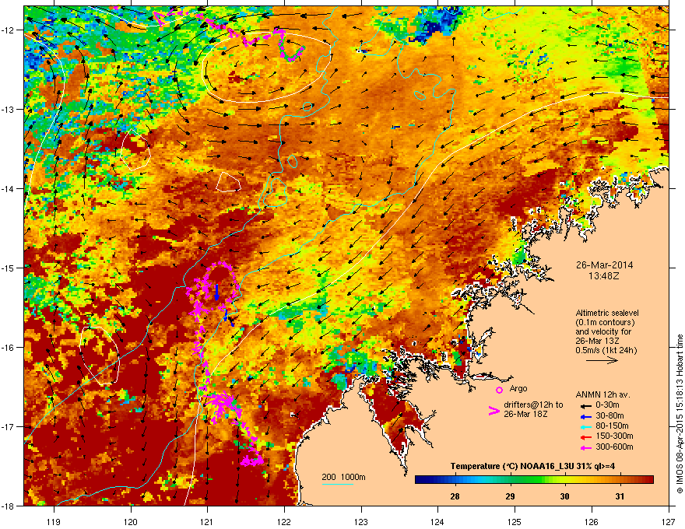Screen dimensions: 685x529
Task: Click the magenta Argo circle symbol
Action: click(x=499, y=390)
